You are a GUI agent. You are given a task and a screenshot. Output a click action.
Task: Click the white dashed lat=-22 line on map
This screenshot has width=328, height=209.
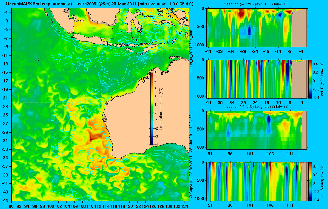[x=59, y=102]
